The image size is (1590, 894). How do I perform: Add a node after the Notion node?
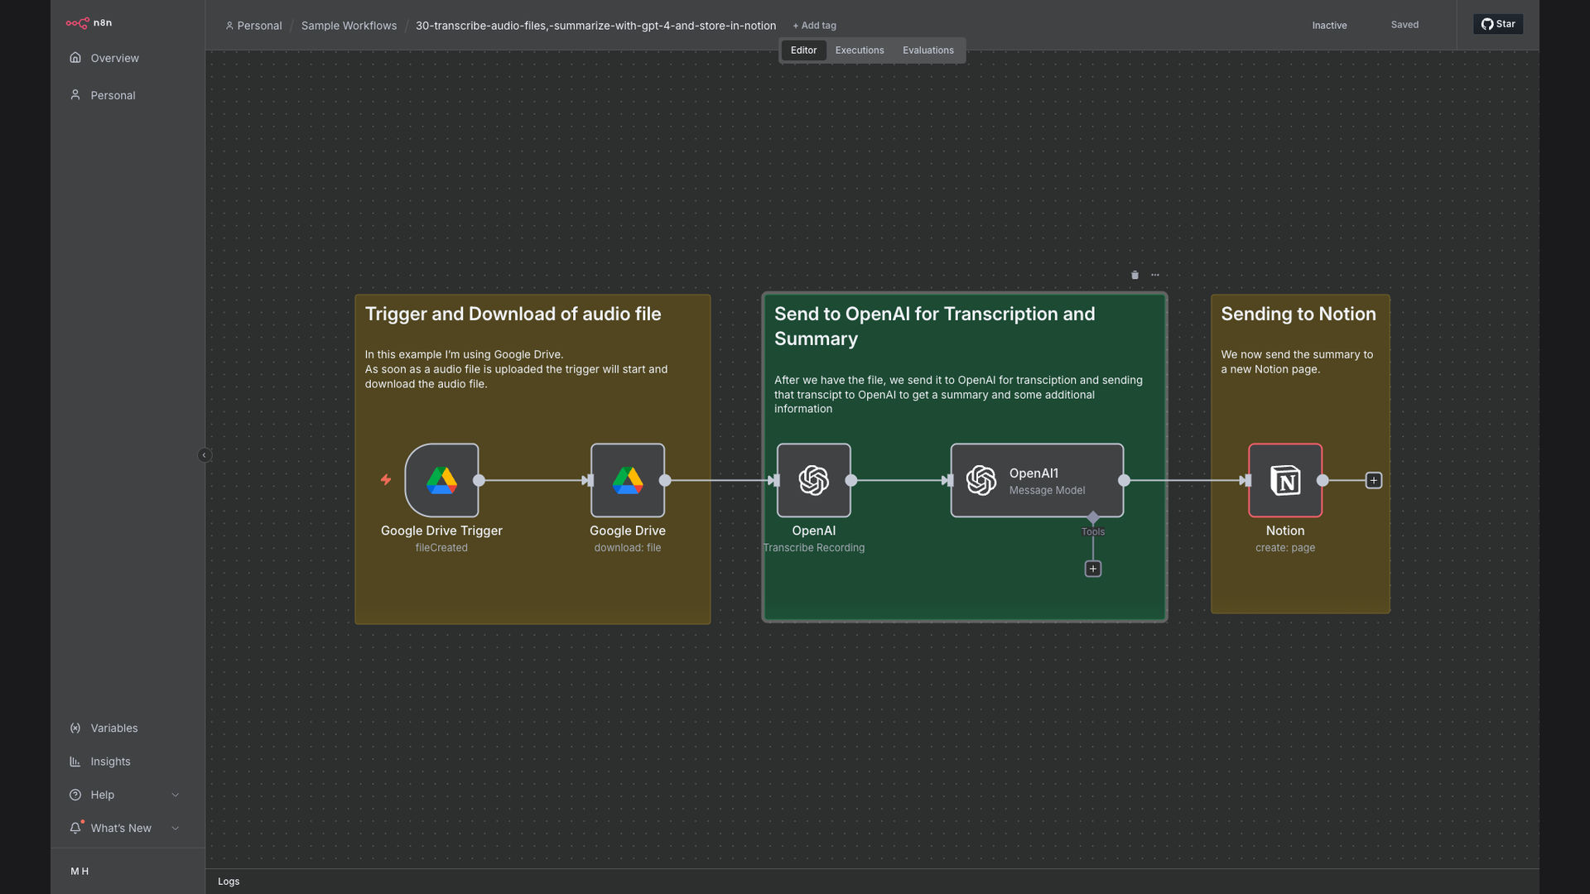point(1374,480)
